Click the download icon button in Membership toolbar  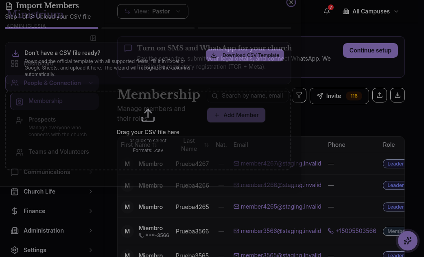(398, 95)
